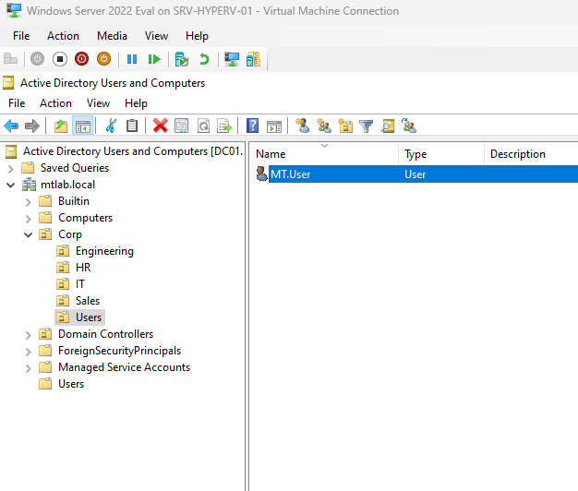
Task: Expand Managed Service Accounts node
Action: pyautogui.click(x=29, y=368)
